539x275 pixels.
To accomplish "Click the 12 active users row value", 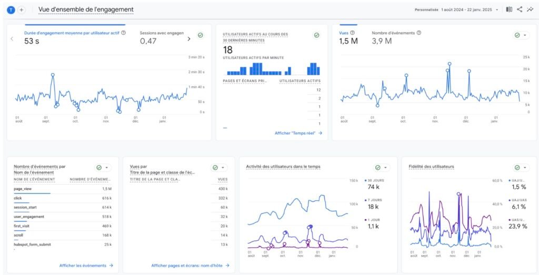I will pyautogui.click(x=318, y=90).
